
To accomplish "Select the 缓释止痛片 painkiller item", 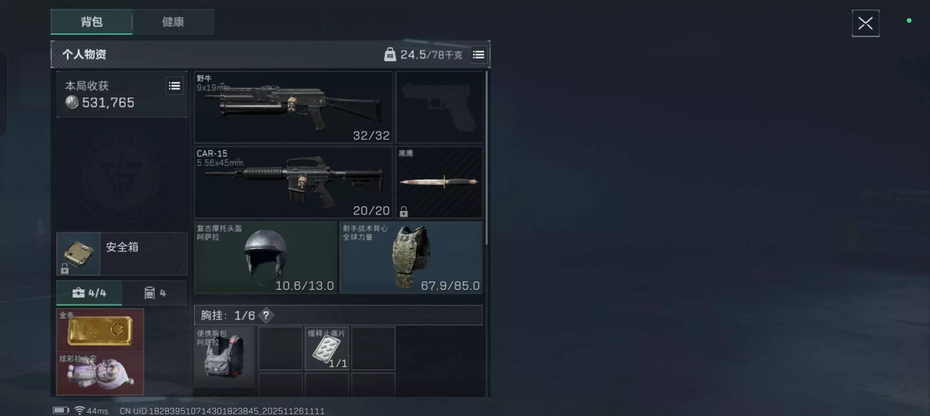I will [327, 348].
